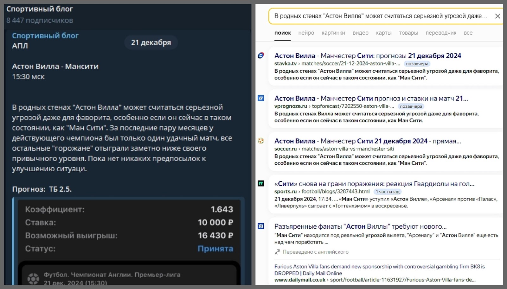The image size is (507, 289).
Task: Click into the Yandex search input field
Action: (380, 16)
